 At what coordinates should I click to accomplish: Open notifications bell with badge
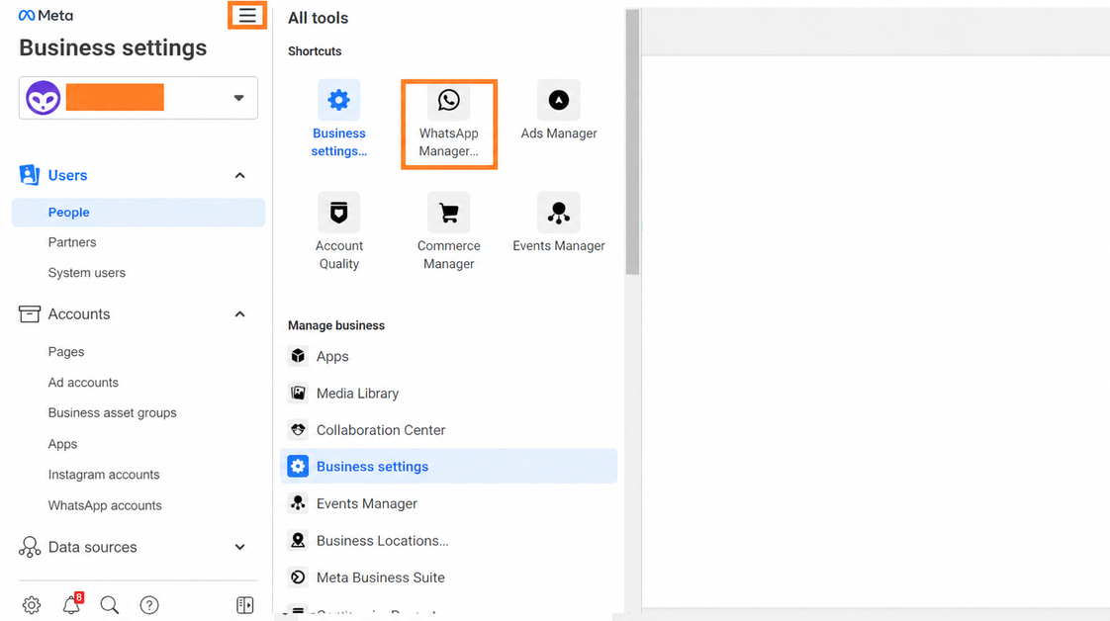[x=72, y=603]
